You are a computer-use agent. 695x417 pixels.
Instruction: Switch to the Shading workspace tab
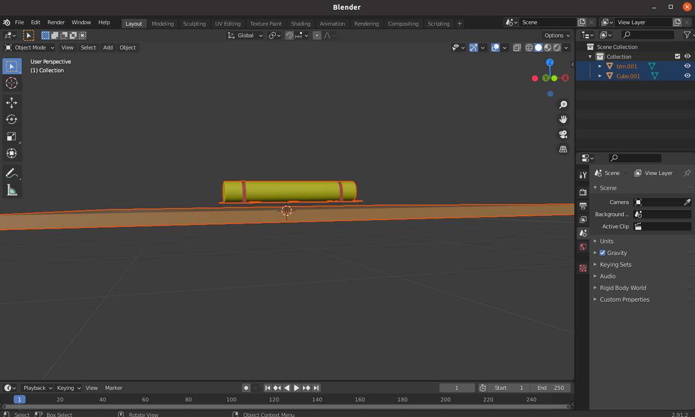[300, 23]
